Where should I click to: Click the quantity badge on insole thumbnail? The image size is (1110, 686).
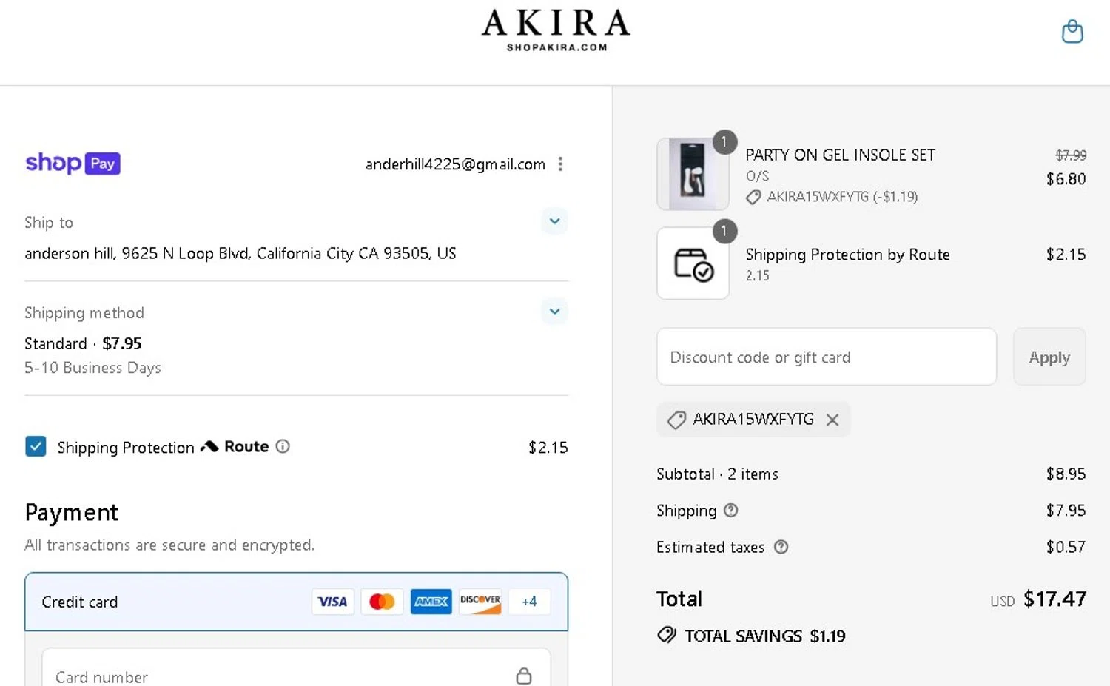(x=724, y=141)
